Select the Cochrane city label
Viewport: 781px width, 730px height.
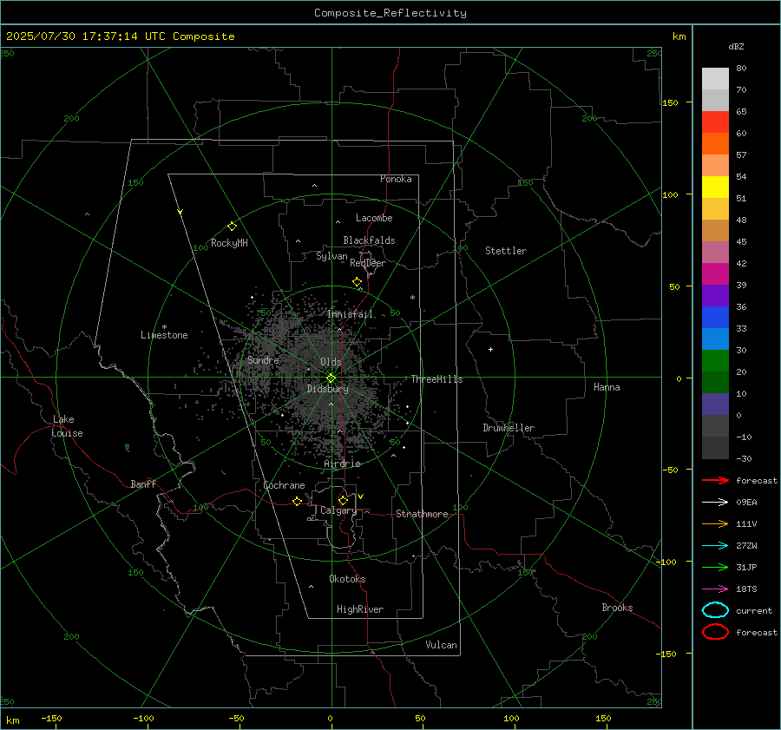pyautogui.click(x=284, y=485)
